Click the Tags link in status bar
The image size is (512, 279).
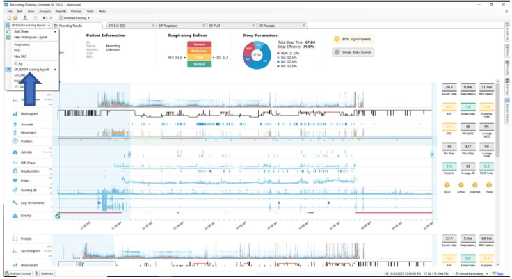pos(499,273)
